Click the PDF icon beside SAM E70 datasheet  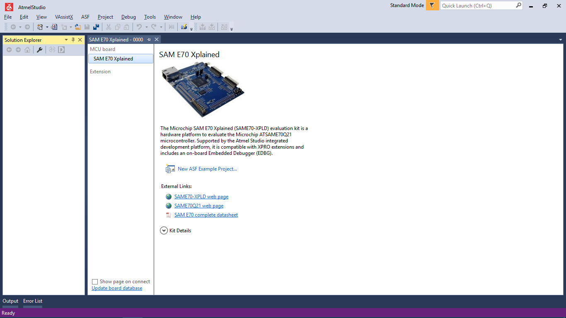click(168, 215)
